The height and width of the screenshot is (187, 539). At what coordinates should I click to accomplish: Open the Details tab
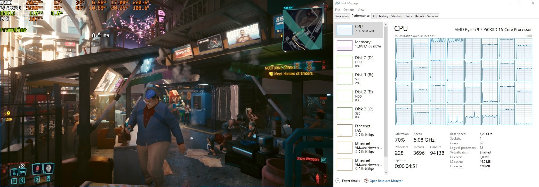pos(419,16)
